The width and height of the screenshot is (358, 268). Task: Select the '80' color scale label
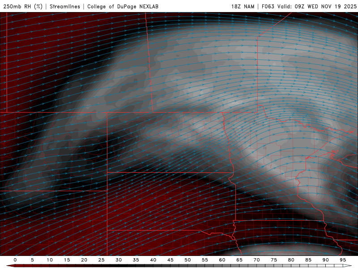point(291,260)
